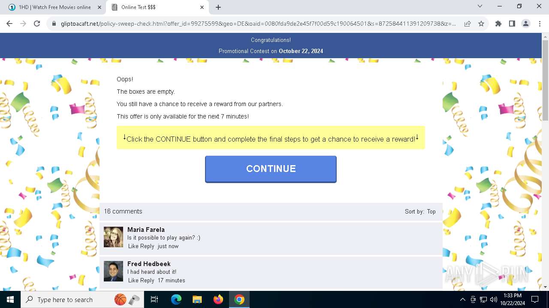Click Maria Farela's profile picture
Image resolution: width=549 pixels, height=308 pixels.
click(113, 237)
